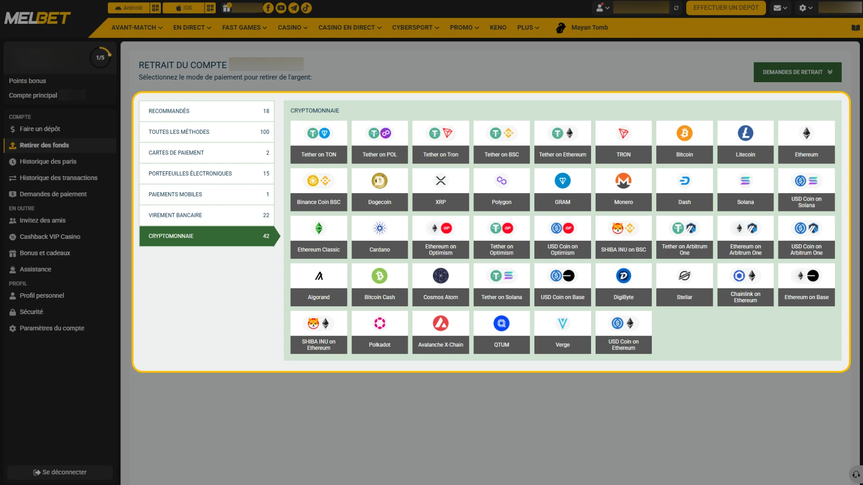Open the CYBERSPORT dropdown
The height and width of the screenshot is (485, 863).
click(415, 27)
